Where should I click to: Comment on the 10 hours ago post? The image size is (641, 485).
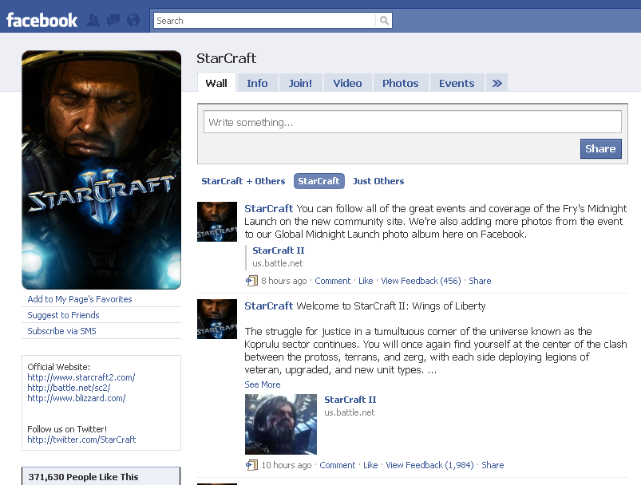click(x=338, y=465)
